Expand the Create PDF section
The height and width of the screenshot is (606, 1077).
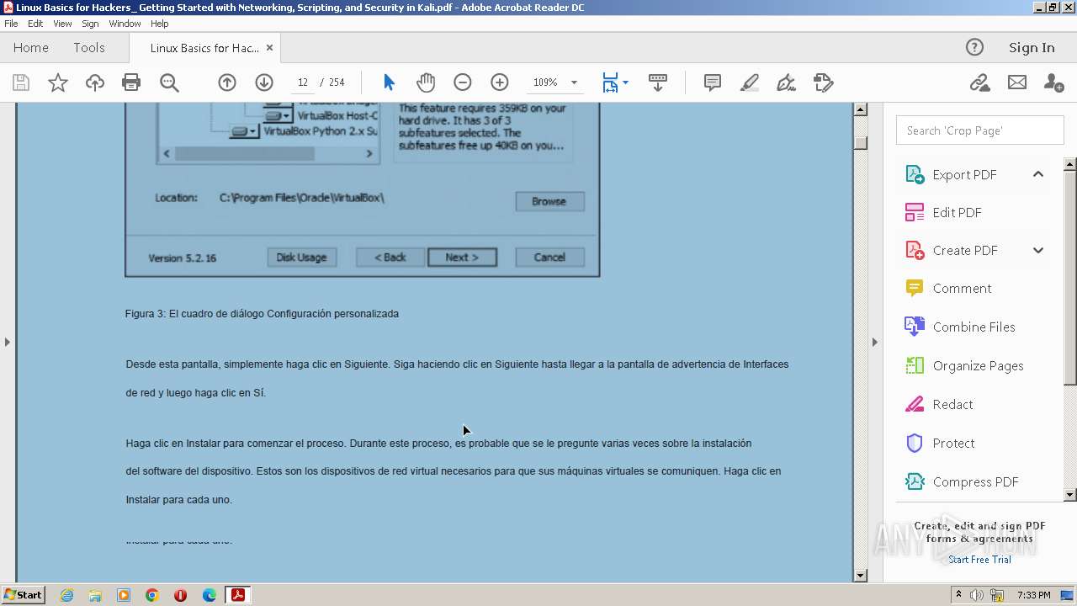(x=1038, y=250)
